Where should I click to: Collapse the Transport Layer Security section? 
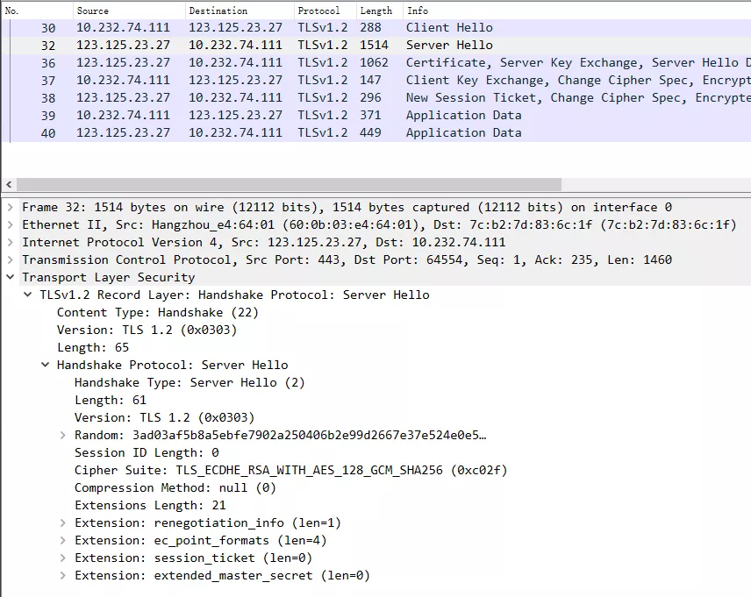(10, 277)
